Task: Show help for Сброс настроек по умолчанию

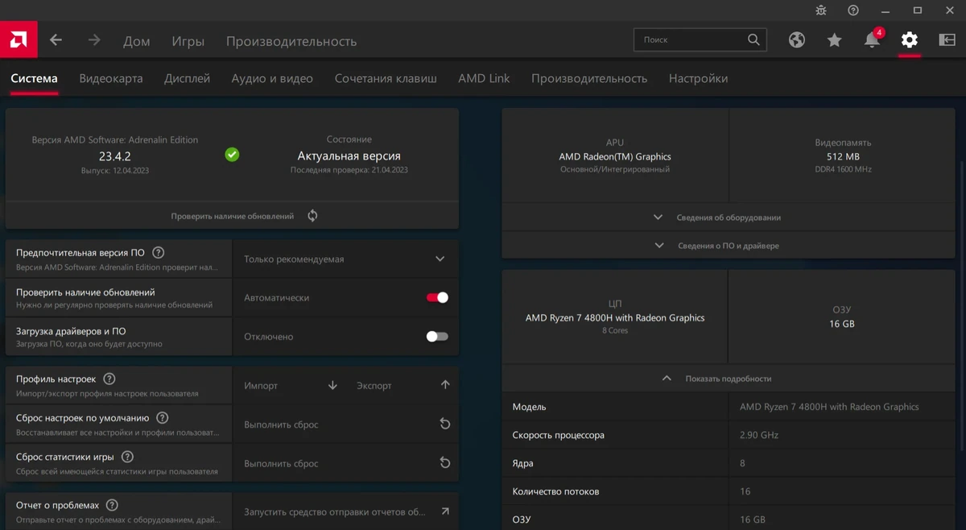Action: click(163, 418)
